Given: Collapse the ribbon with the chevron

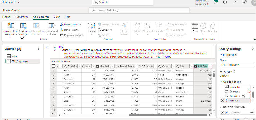Looking at the screenshot, I should pyautogui.click(x=255, y=39).
